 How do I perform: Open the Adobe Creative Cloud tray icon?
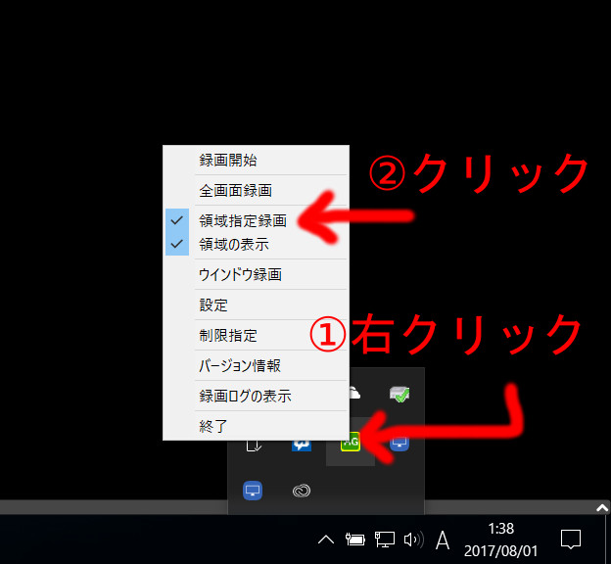pyautogui.click(x=302, y=491)
